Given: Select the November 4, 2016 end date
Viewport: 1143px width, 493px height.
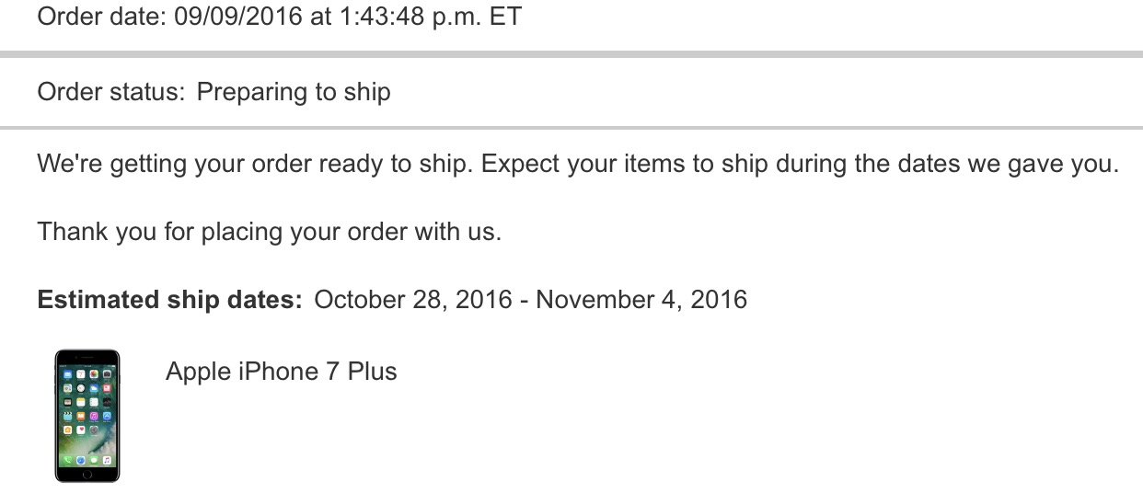Looking at the screenshot, I should pos(641,300).
